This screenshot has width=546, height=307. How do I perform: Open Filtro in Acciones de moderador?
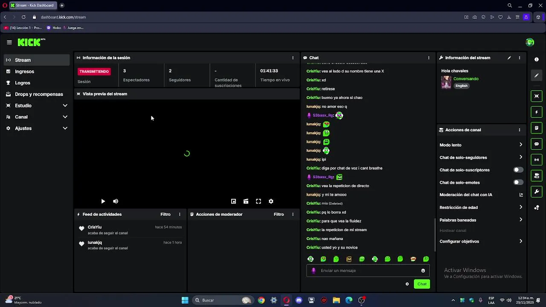tap(279, 214)
